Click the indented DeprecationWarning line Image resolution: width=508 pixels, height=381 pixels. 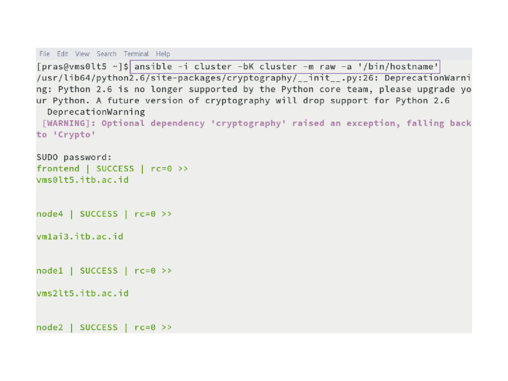pyautogui.click(x=96, y=112)
